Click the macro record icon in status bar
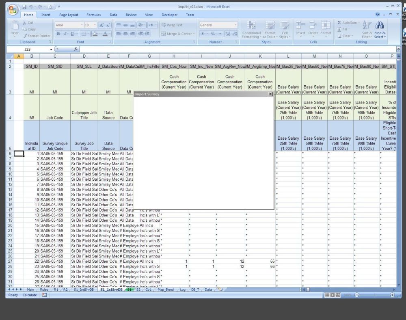Viewport: 406px width, 320px height. [x=44, y=295]
